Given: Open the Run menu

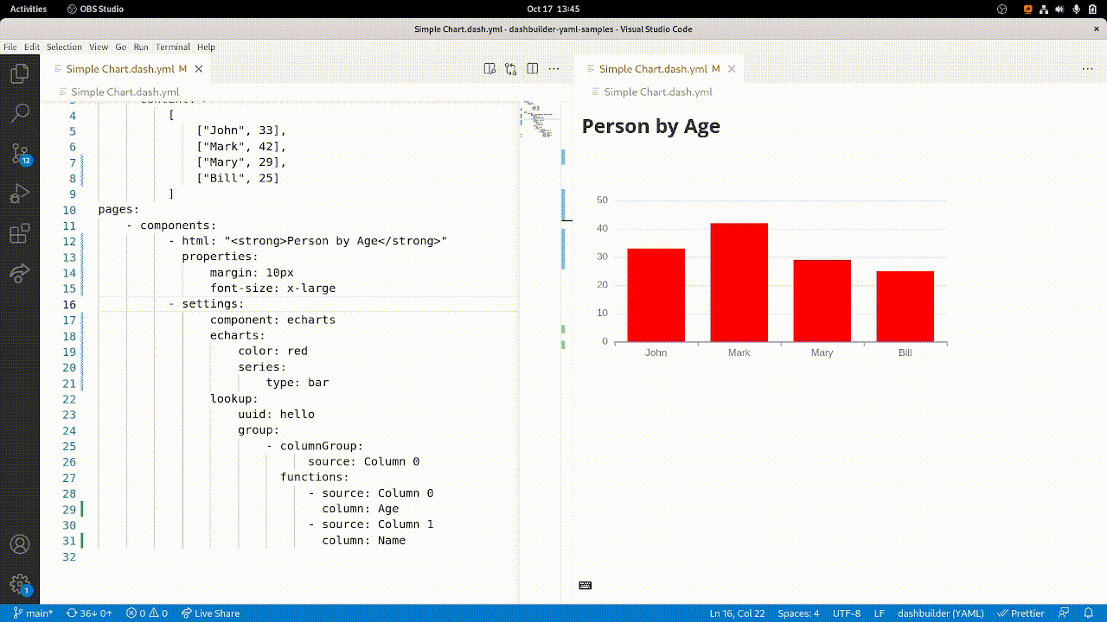Looking at the screenshot, I should click(x=141, y=47).
